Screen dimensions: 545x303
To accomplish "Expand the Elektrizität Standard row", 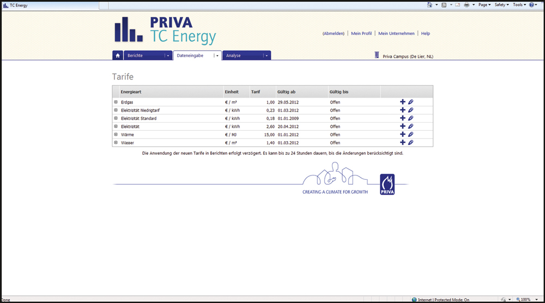I will click(x=116, y=118).
